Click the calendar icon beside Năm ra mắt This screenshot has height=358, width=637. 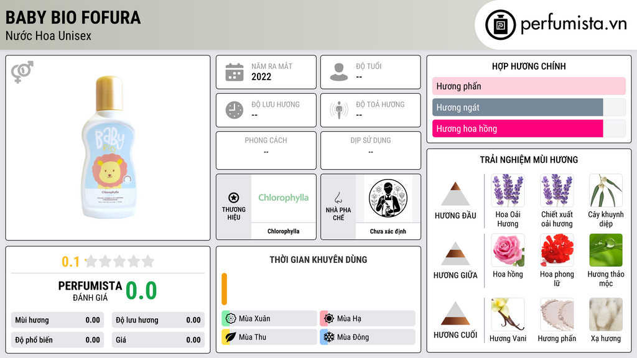[235, 72]
